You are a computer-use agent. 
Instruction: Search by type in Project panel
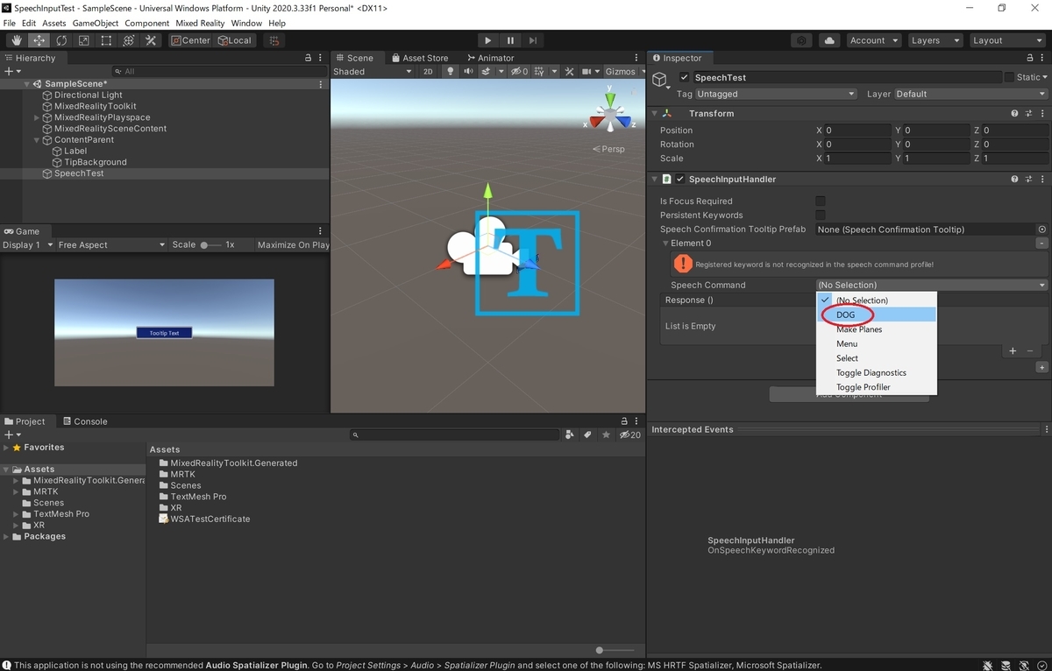(x=570, y=434)
